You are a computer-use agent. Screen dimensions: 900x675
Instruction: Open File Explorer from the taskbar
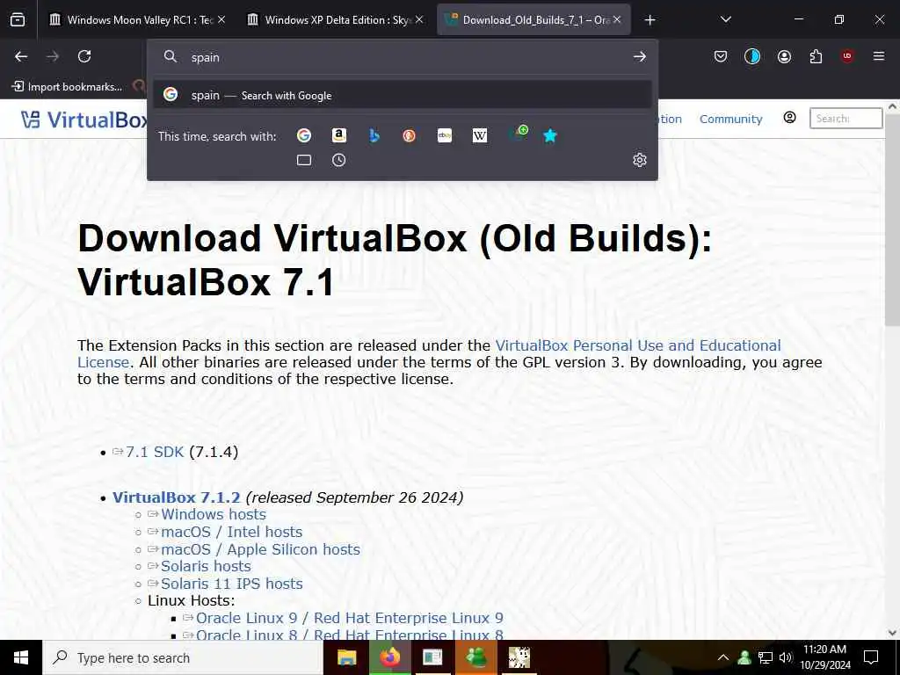tap(346, 657)
